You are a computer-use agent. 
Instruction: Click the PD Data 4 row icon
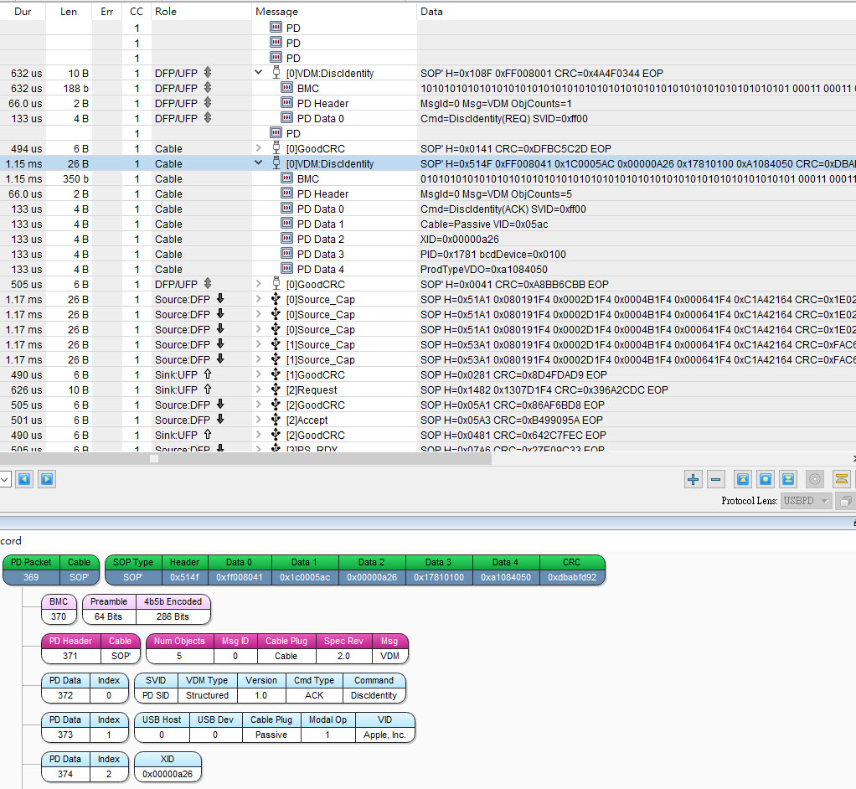[286, 269]
